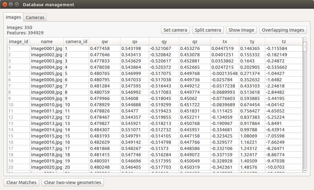Select cell image0005.jpg
Image resolution: width=314 pixels, height=190 pixels.
click(47, 73)
